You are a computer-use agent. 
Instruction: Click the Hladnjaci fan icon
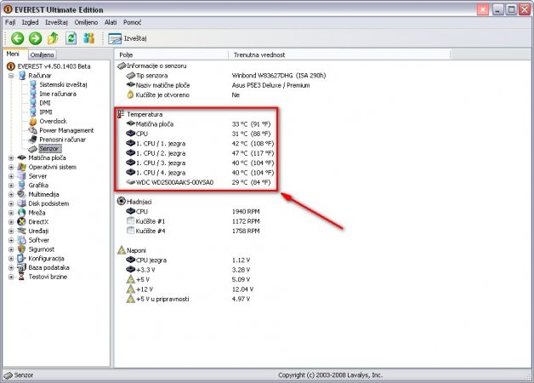coord(122,202)
